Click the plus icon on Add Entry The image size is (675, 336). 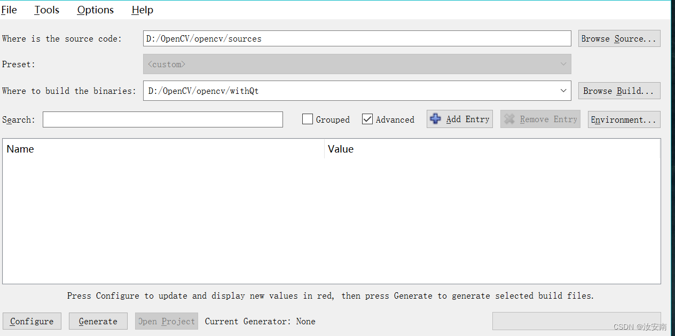point(435,118)
